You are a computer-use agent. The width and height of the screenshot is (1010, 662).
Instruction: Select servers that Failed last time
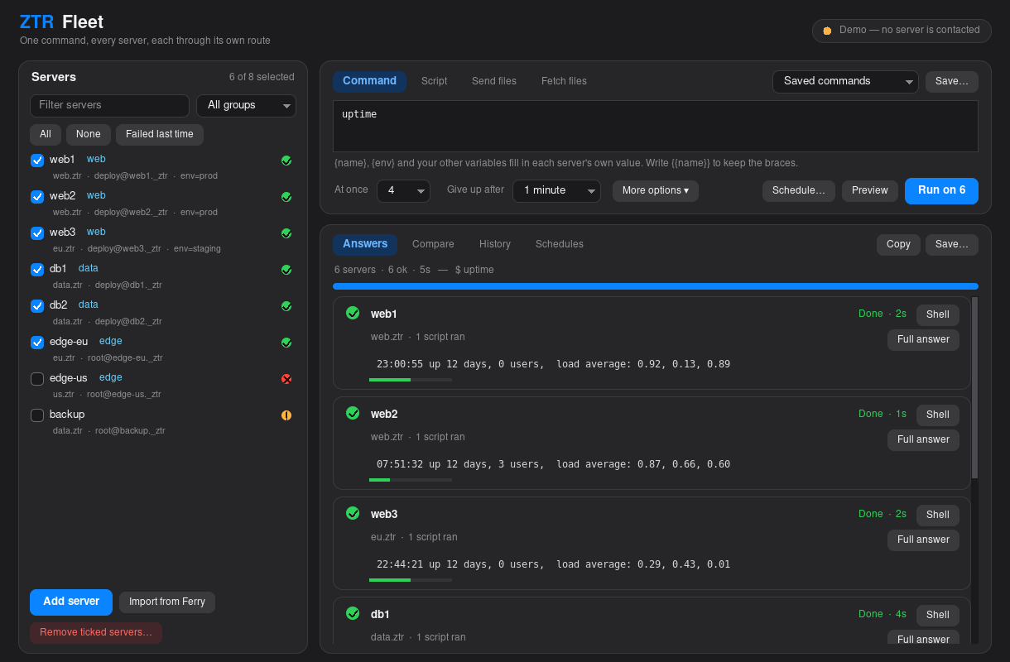tap(160, 135)
